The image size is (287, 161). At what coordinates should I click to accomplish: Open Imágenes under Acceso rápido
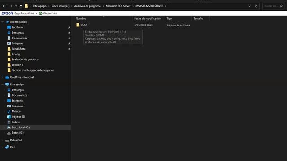(x=17, y=43)
